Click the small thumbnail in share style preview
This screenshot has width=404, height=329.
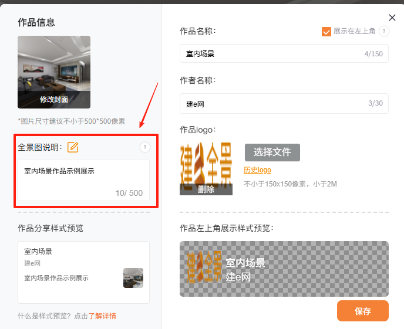tap(133, 278)
